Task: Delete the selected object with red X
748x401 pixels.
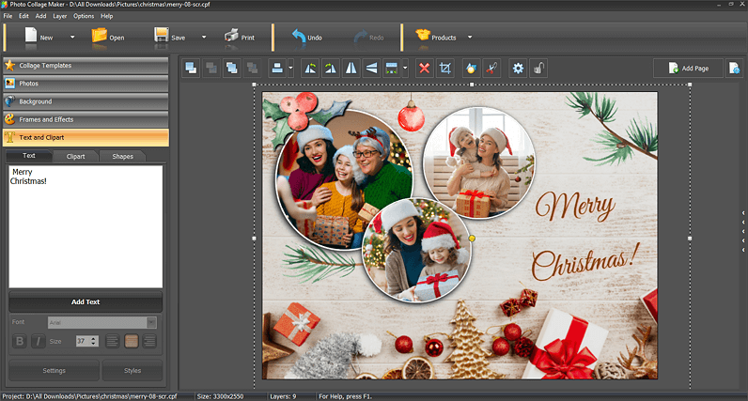Action: (424, 69)
